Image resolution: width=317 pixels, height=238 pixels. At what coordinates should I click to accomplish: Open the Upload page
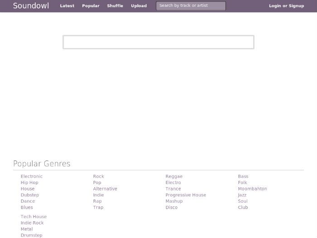(x=139, y=6)
